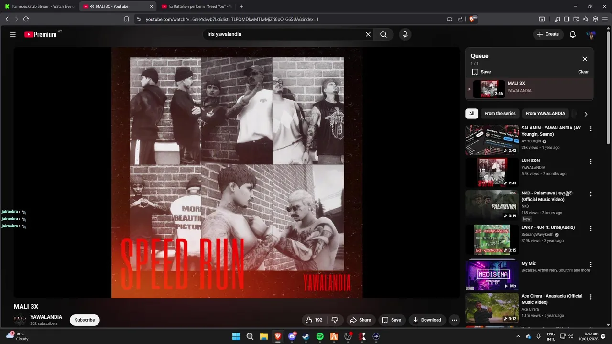612x344 pixels.
Task: Open Discord from taskbar
Action: point(292,336)
